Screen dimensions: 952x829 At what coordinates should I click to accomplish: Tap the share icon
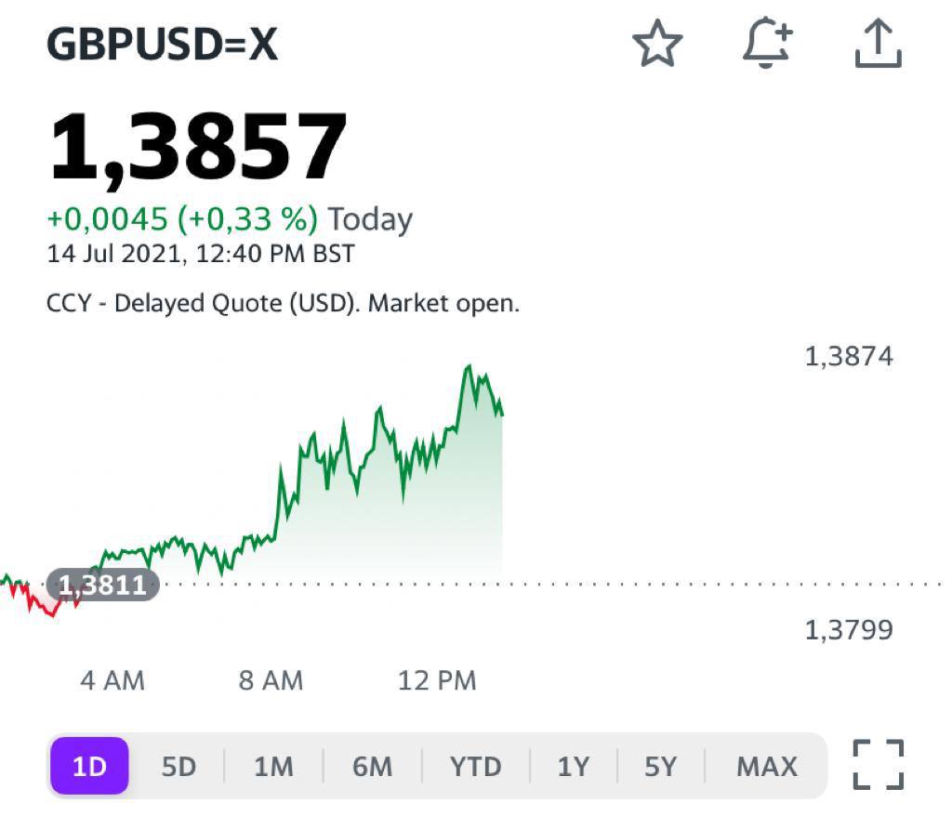click(878, 44)
